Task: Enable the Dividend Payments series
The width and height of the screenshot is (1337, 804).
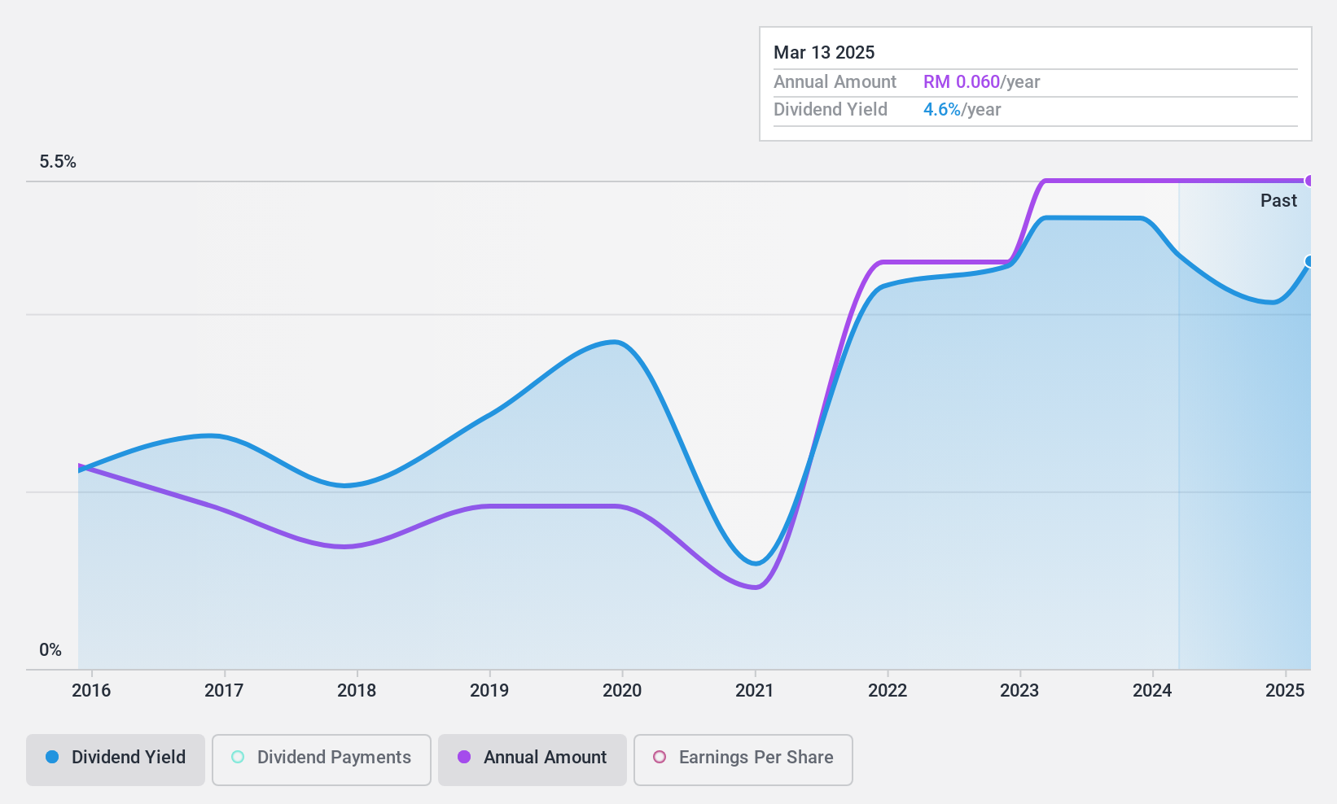Action: (321, 759)
